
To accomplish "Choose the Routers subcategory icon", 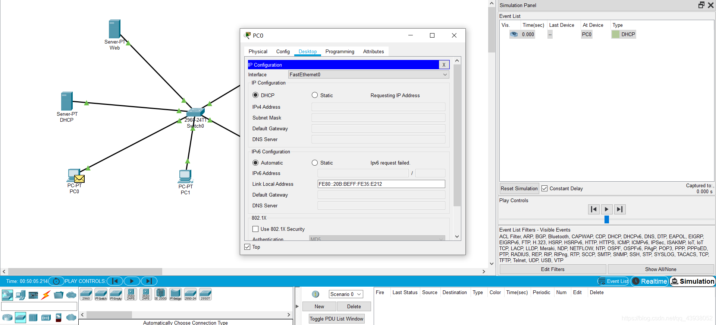I will coord(7,318).
